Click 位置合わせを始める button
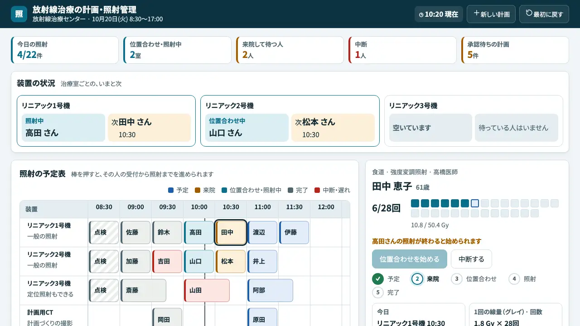Image resolution: width=580 pixels, height=326 pixels. coord(410,259)
